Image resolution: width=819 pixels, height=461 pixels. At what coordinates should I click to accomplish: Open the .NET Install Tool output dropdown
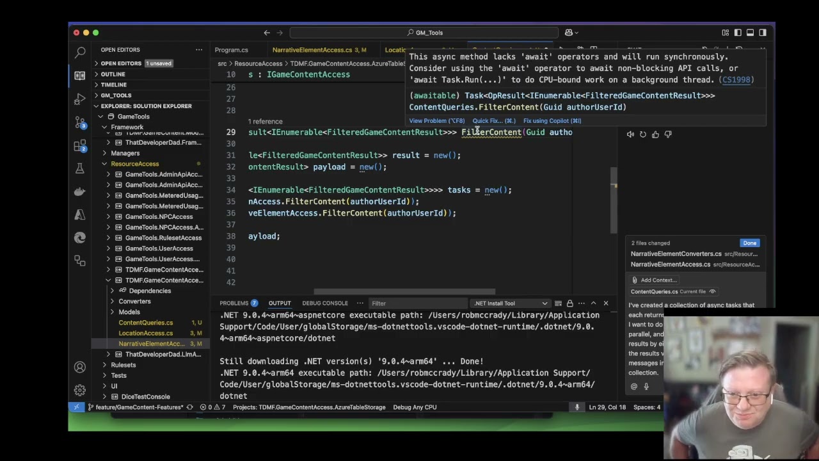[510, 303]
